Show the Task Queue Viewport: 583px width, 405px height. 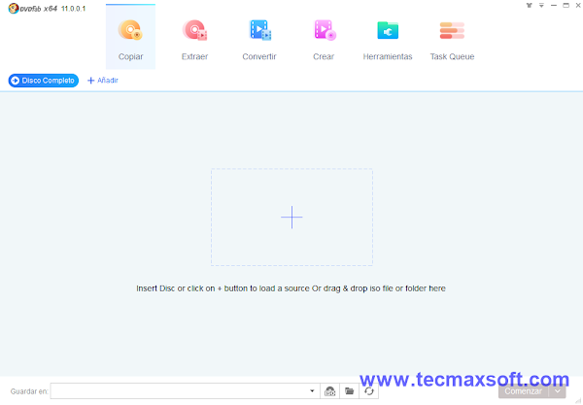point(452,40)
